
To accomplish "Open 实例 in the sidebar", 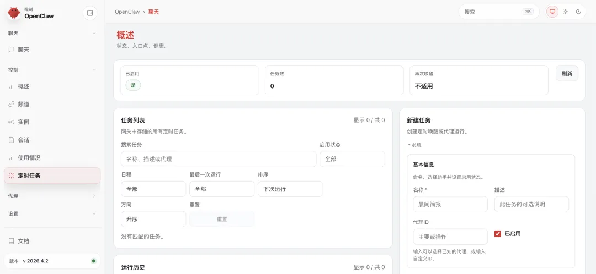I will pyautogui.click(x=52, y=122).
